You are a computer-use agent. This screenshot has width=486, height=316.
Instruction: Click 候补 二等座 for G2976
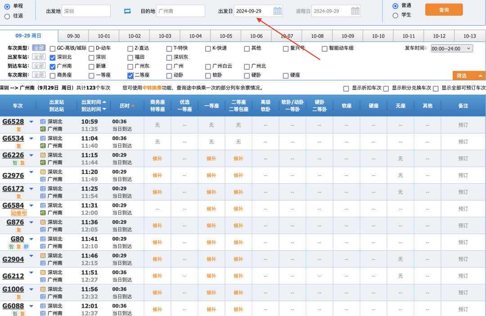238,175
